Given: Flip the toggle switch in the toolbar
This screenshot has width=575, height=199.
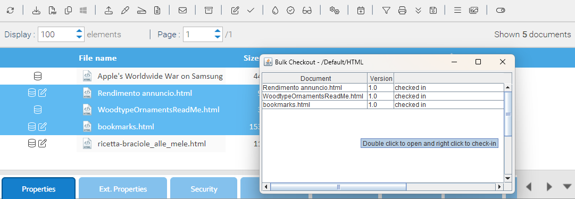Looking at the screenshot, I should tap(500, 11).
